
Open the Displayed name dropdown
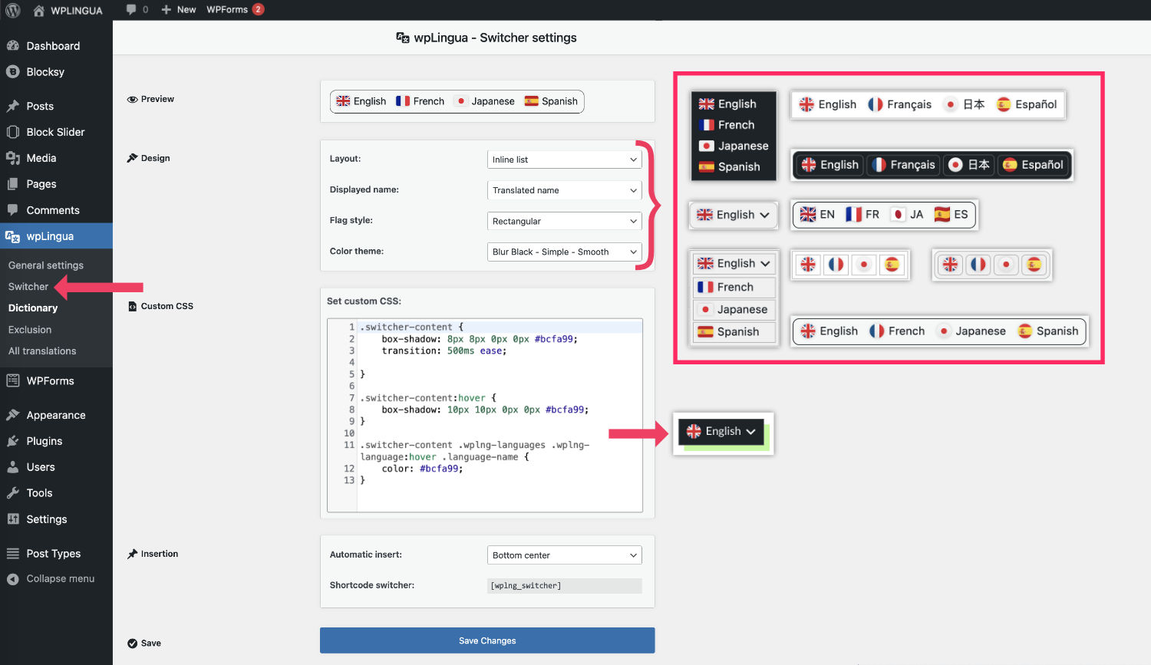[565, 190]
